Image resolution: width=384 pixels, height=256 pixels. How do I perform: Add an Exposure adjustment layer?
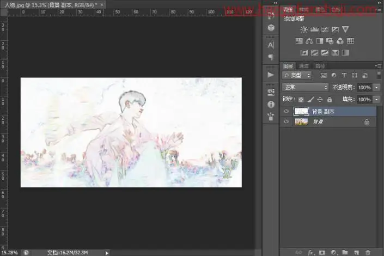point(335,29)
